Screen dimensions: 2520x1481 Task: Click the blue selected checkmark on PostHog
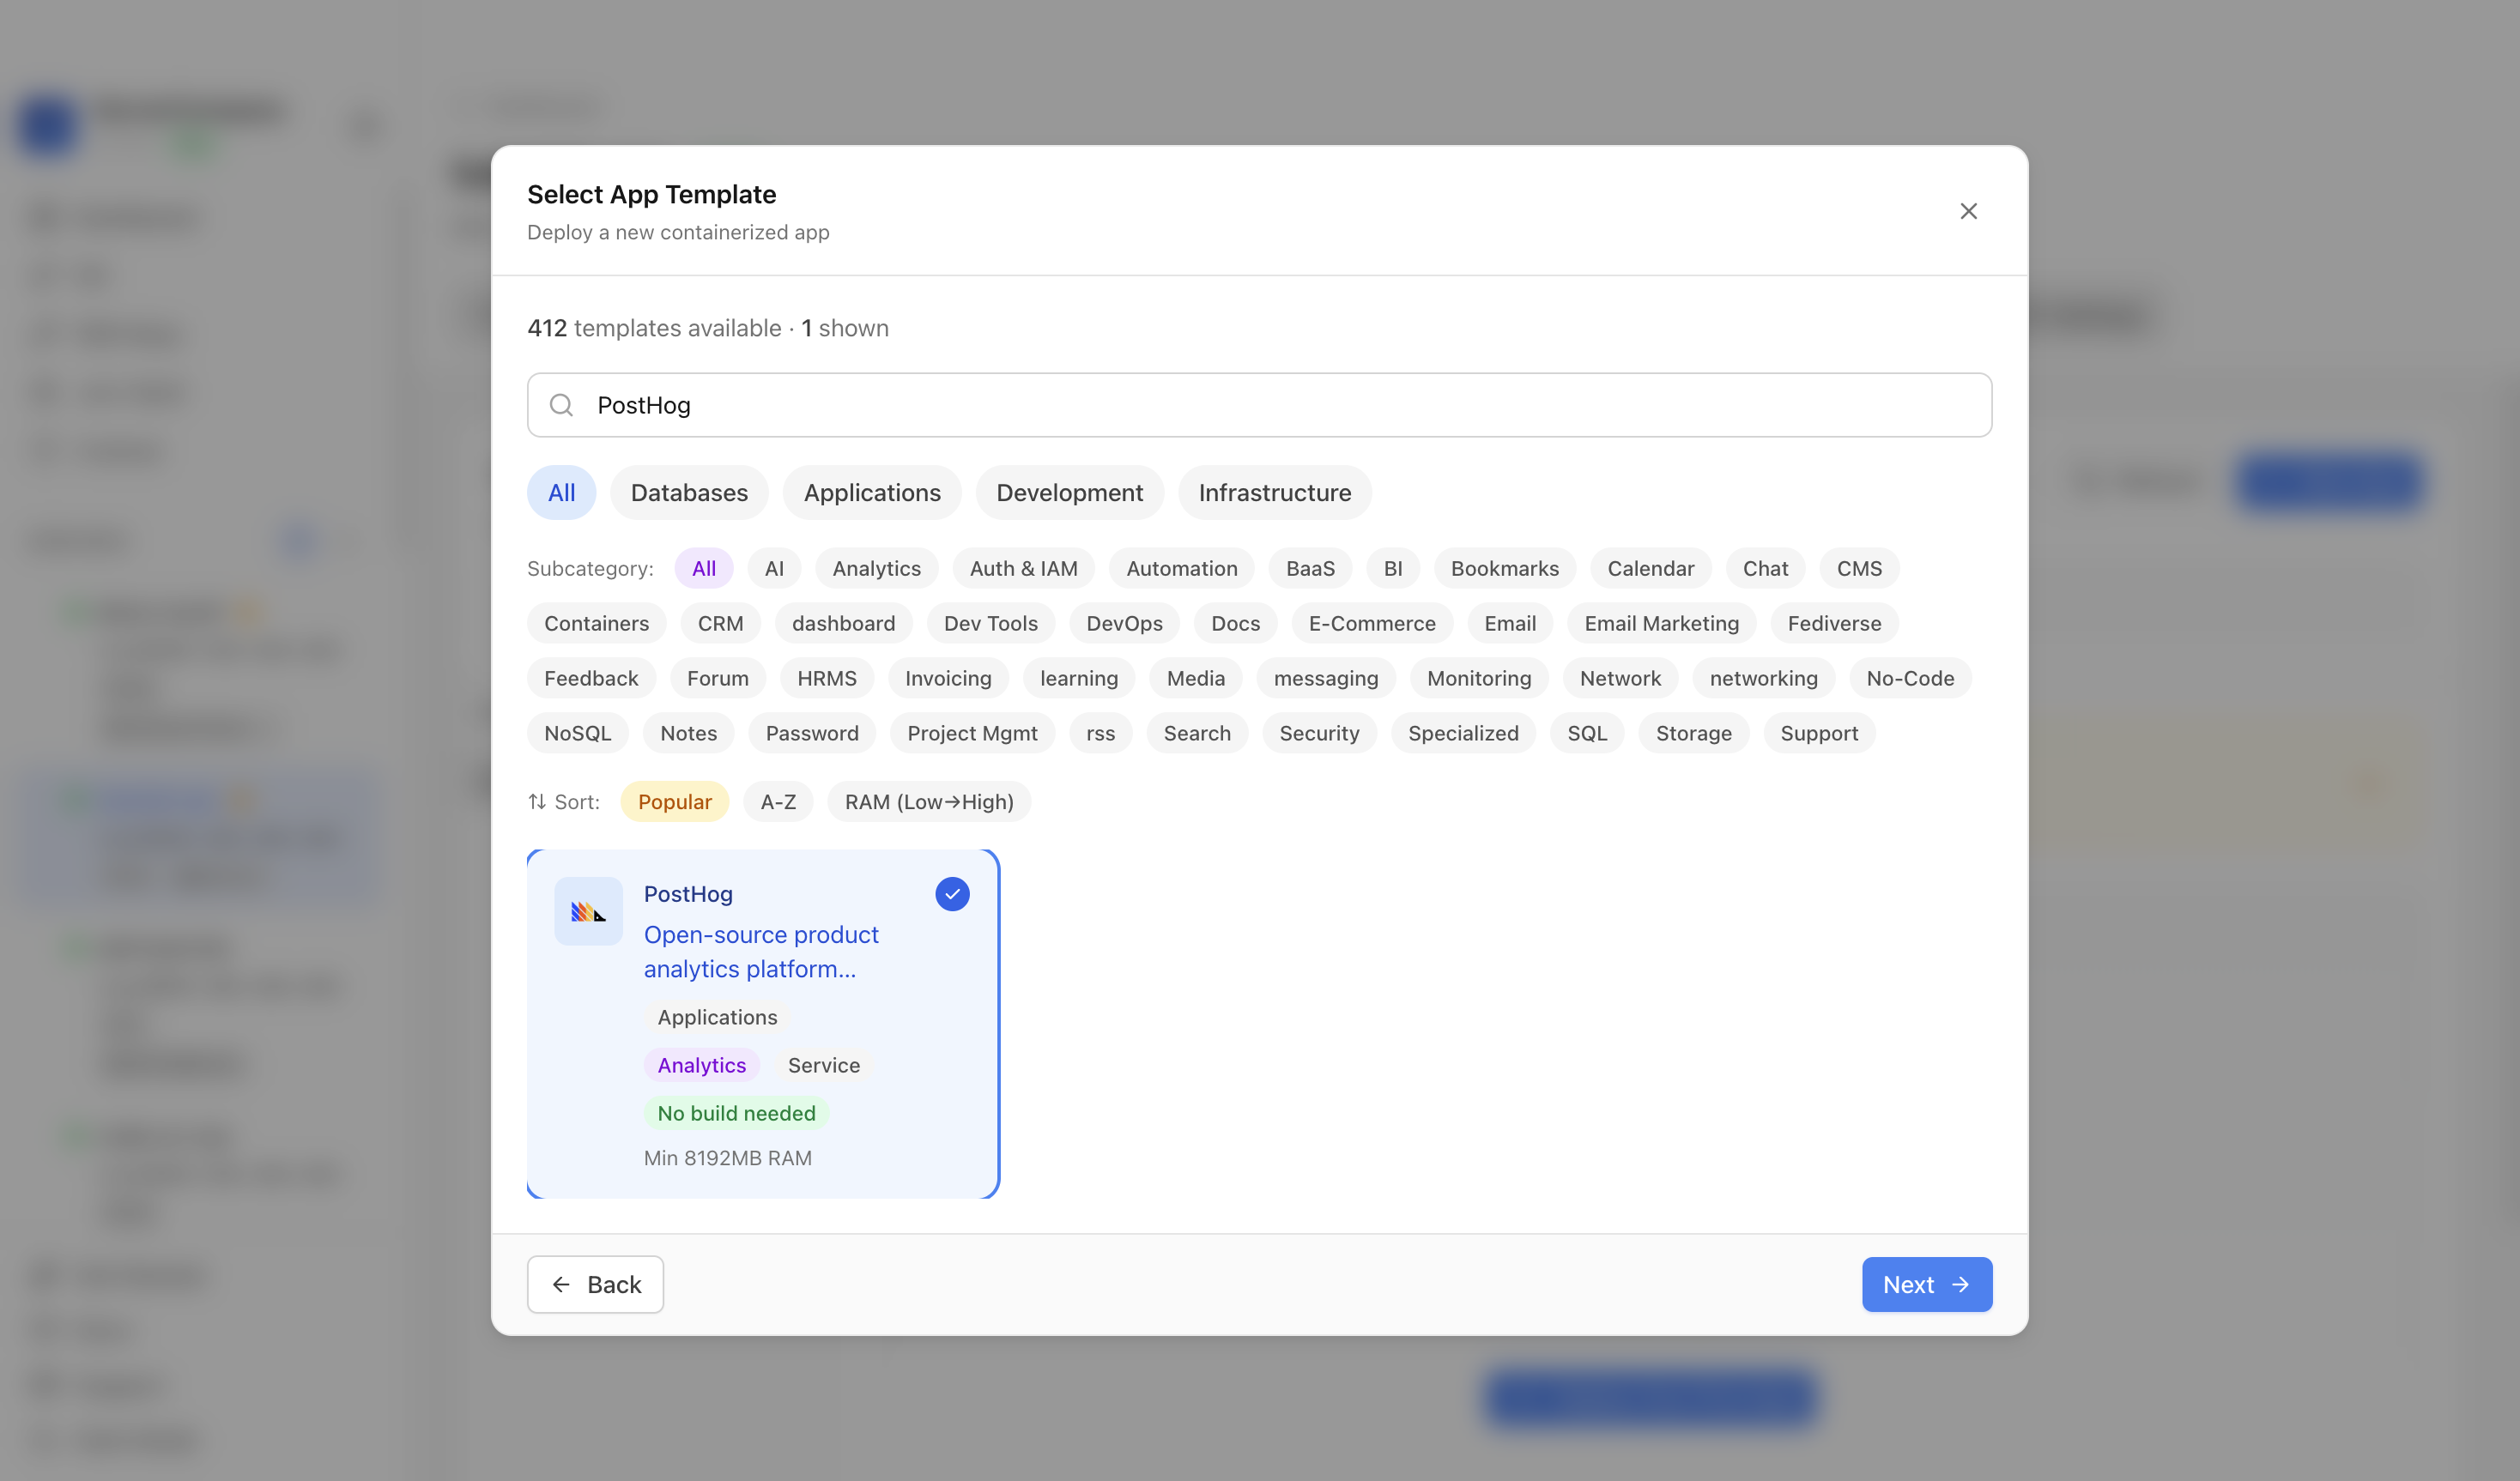pos(952,894)
